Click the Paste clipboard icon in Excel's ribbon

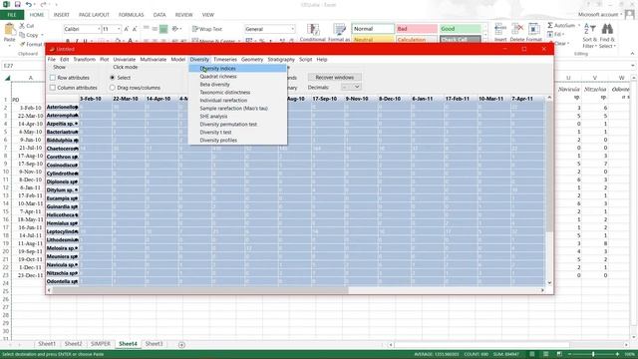click(9, 30)
